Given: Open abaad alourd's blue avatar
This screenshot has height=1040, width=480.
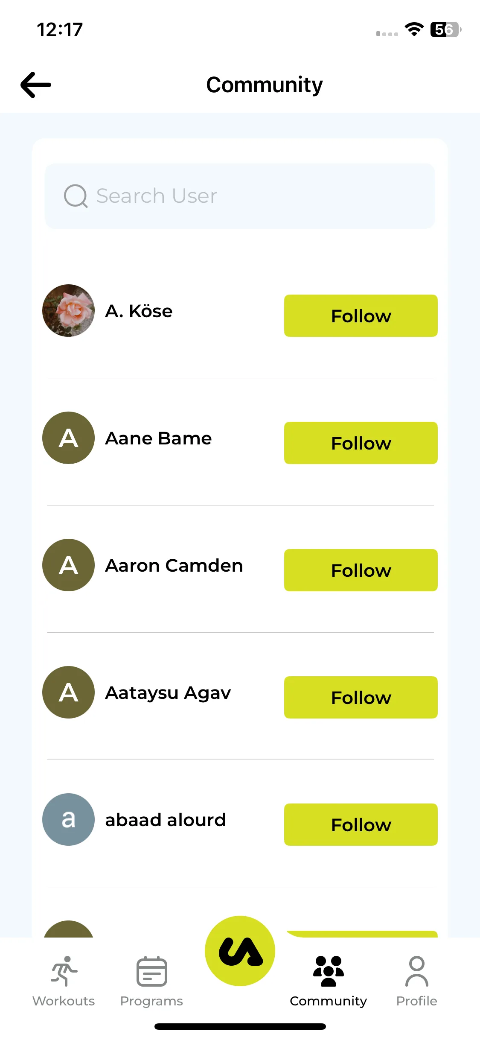Looking at the screenshot, I should tap(68, 819).
